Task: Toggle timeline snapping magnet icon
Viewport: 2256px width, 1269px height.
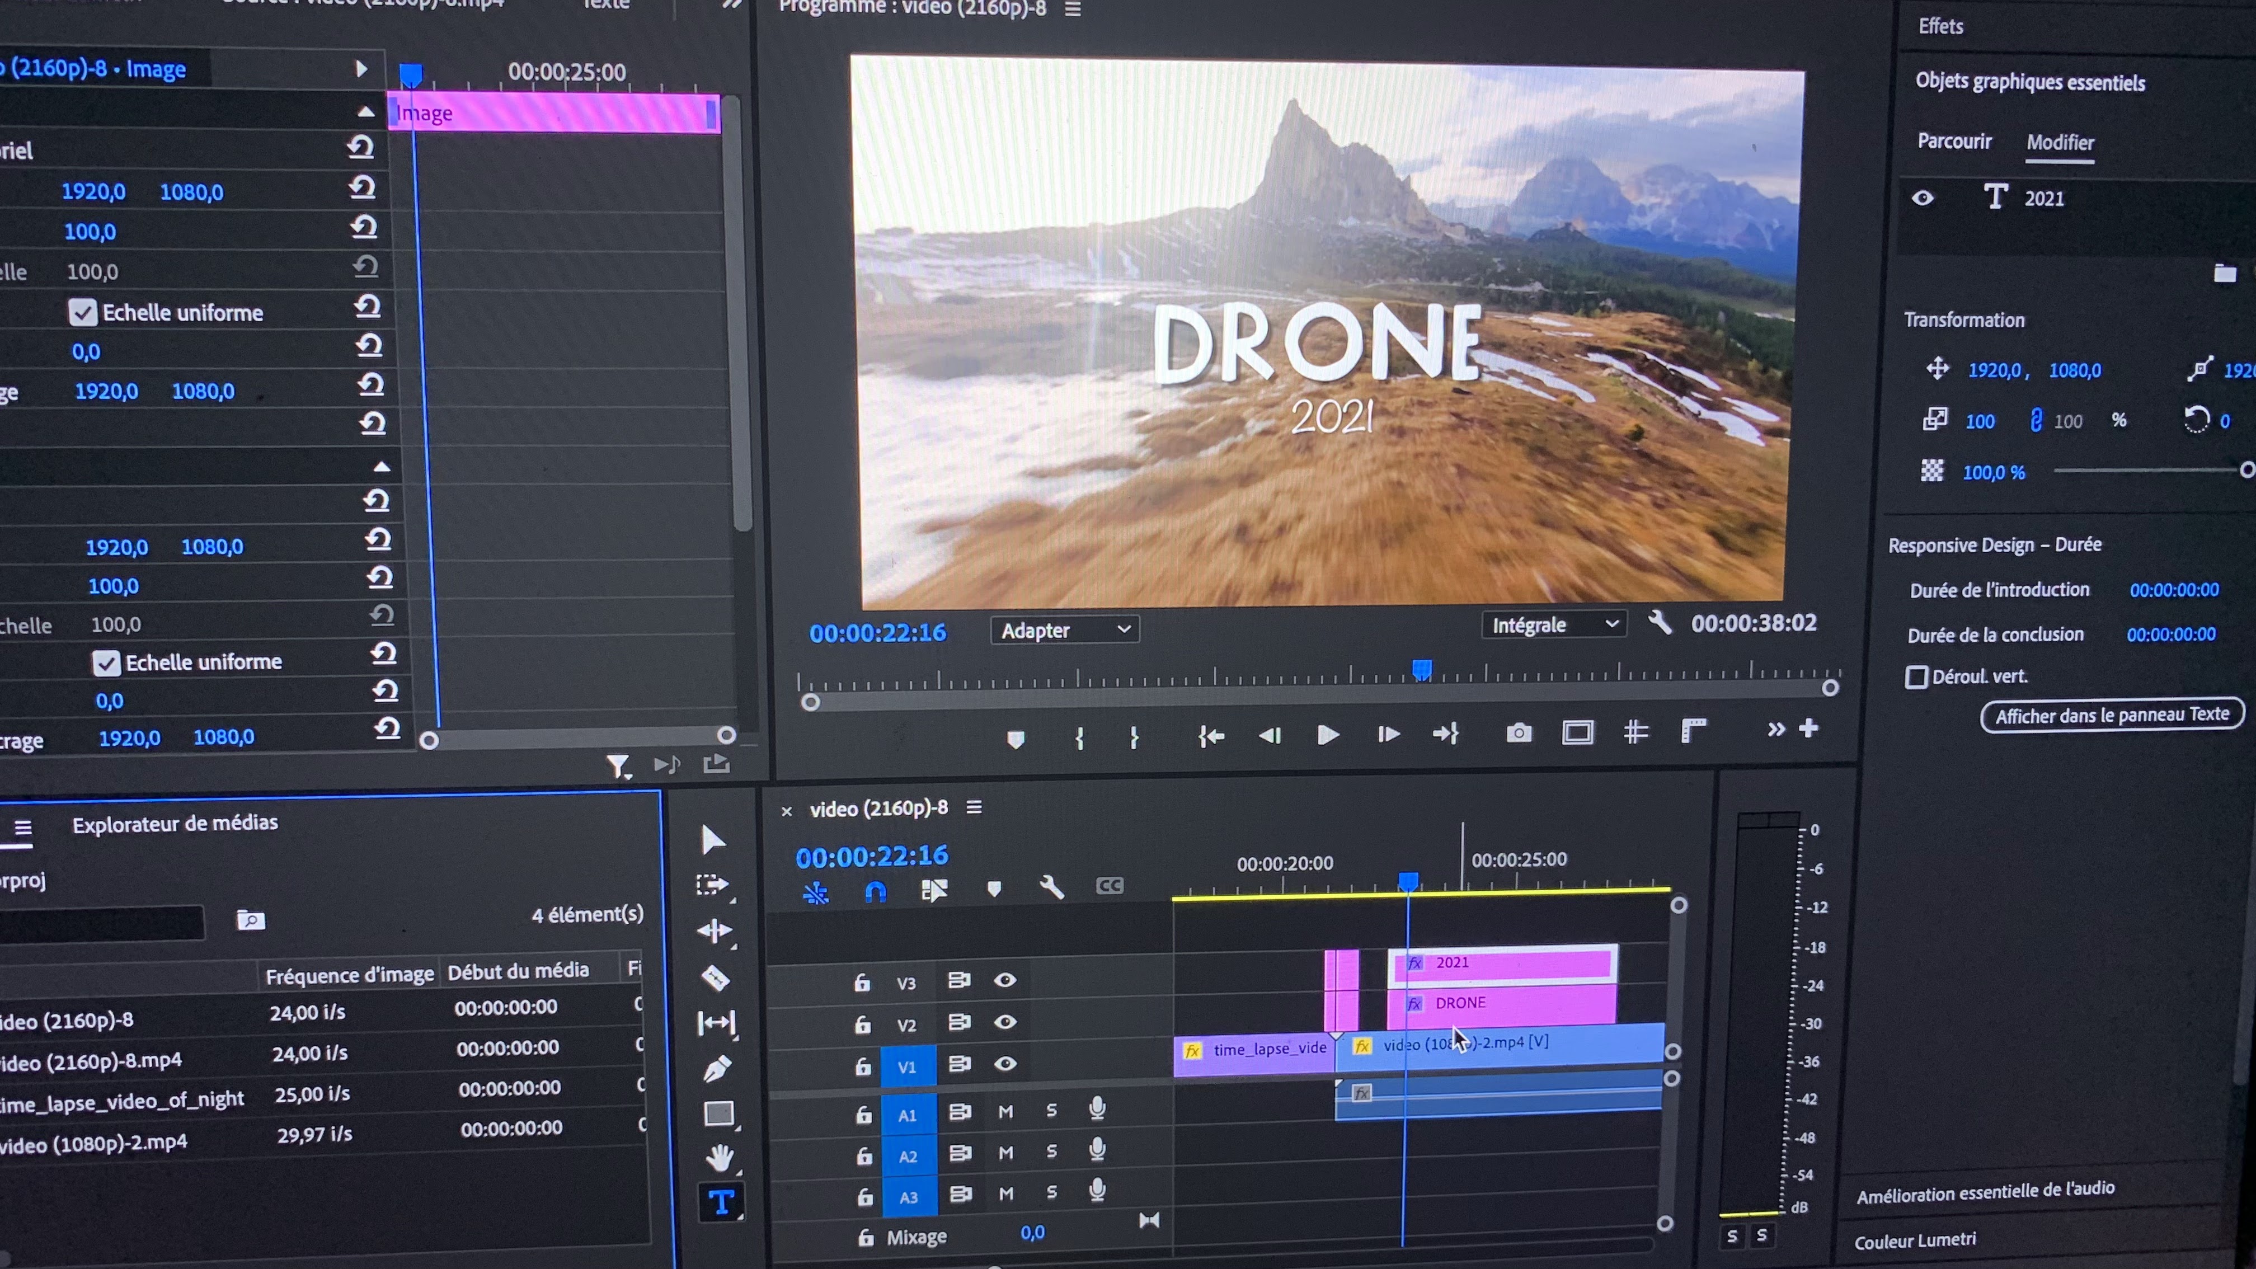Action: coord(875,891)
